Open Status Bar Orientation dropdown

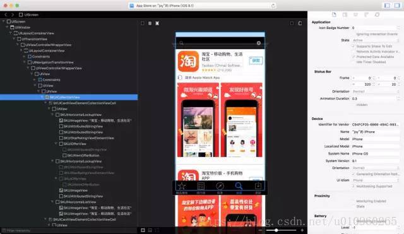[376, 91]
